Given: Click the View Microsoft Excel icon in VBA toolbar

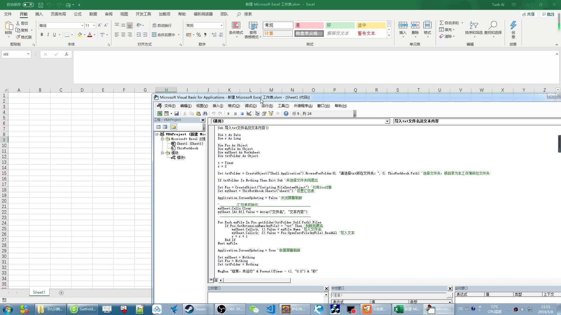Looking at the screenshot, I should tap(160, 113).
